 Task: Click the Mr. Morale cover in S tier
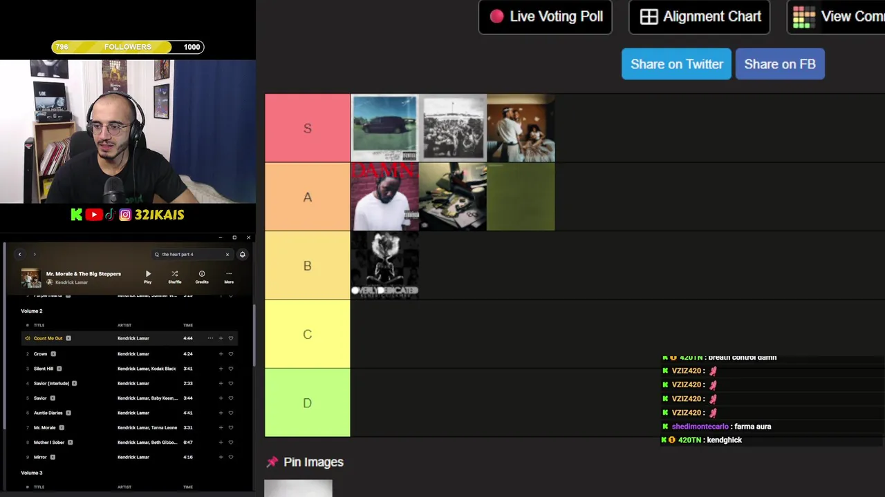(x=521, y=128)
